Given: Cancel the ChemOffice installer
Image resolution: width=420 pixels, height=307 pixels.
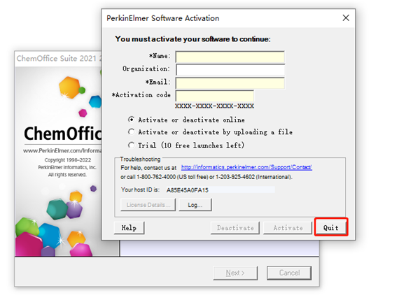Looking at the screenshot, I should coord(289,273).
